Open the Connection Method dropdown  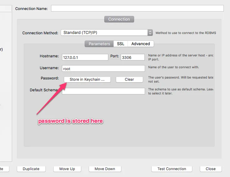tap(107, 33)
